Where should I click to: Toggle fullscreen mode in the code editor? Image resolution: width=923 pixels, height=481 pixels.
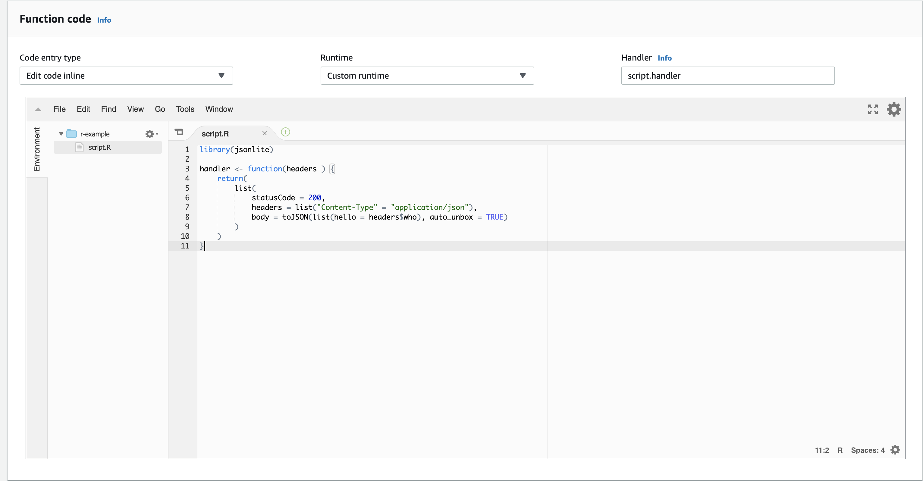(x=873, y=109)
